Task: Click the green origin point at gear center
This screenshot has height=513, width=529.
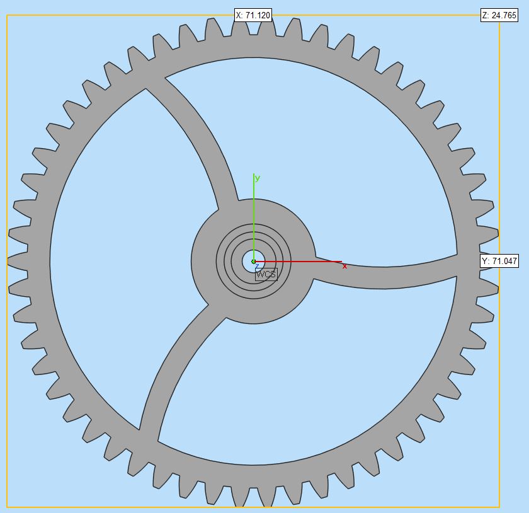Action: pyautogui.click(x=254, y=262)
